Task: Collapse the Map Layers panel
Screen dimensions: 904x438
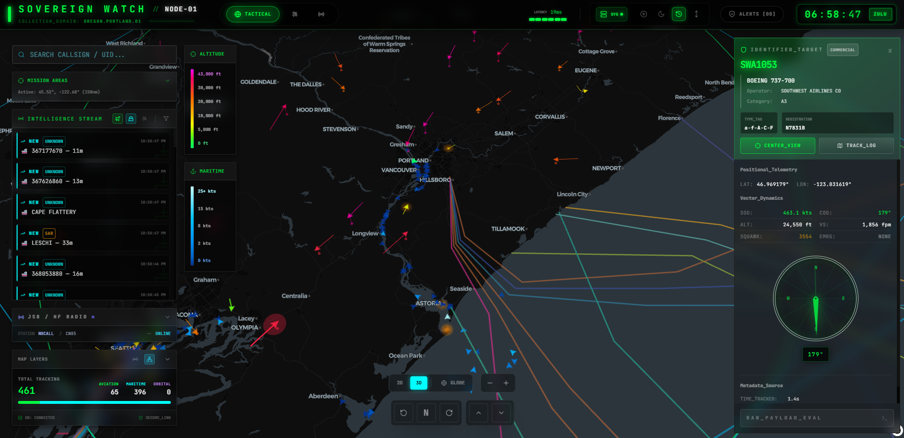Action: 167,359
